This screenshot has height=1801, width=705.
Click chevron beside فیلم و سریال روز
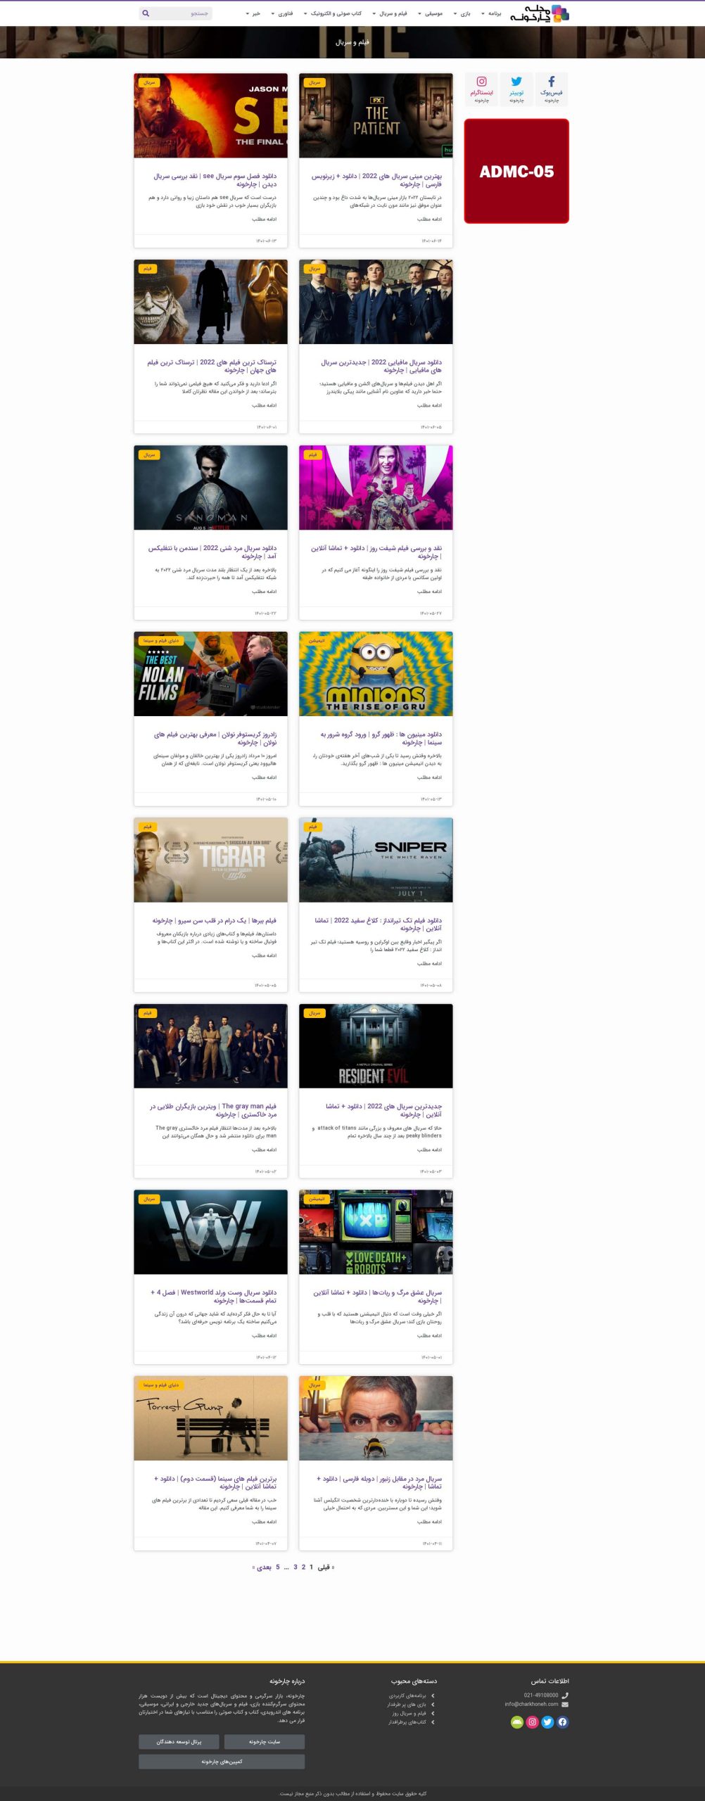point(433,1714)
